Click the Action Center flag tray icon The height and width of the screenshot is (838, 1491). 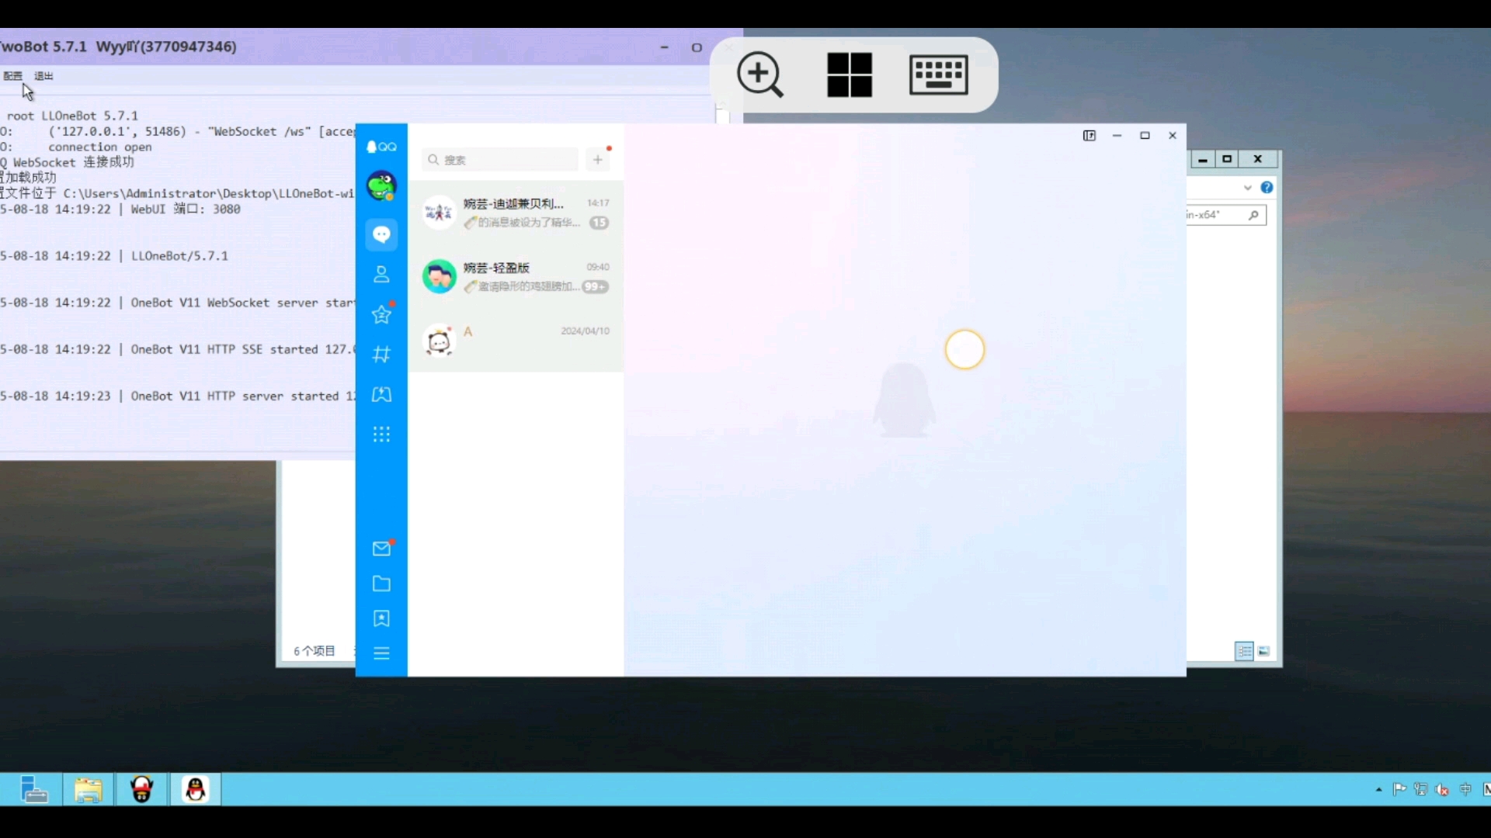tap(1399, 790)
